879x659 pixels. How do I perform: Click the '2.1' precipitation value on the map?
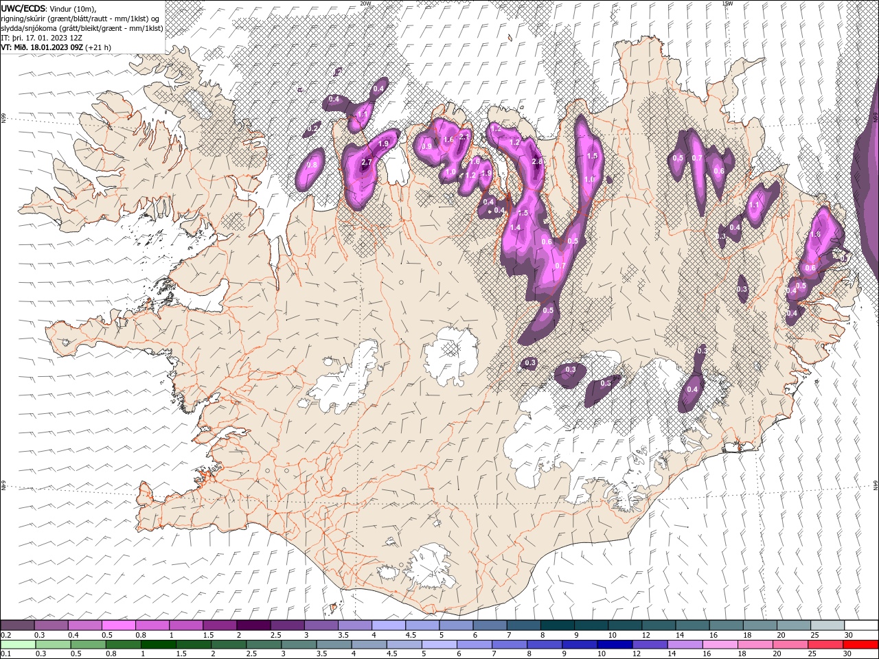[464, 138]
